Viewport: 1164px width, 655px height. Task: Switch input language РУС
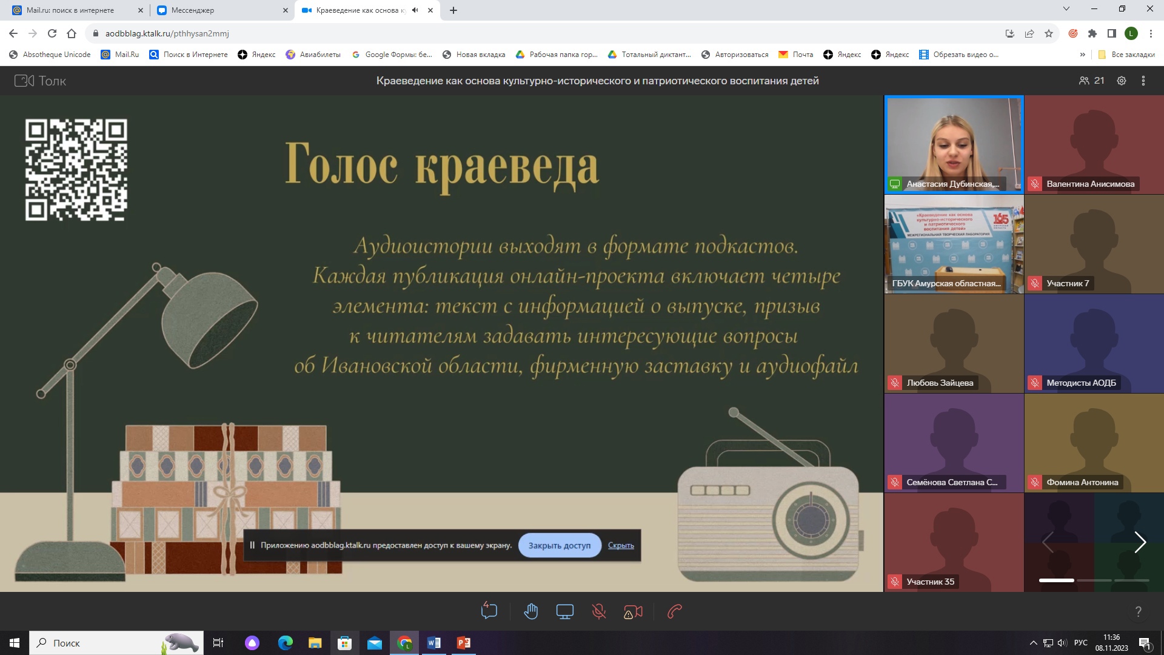point(1081,643)
